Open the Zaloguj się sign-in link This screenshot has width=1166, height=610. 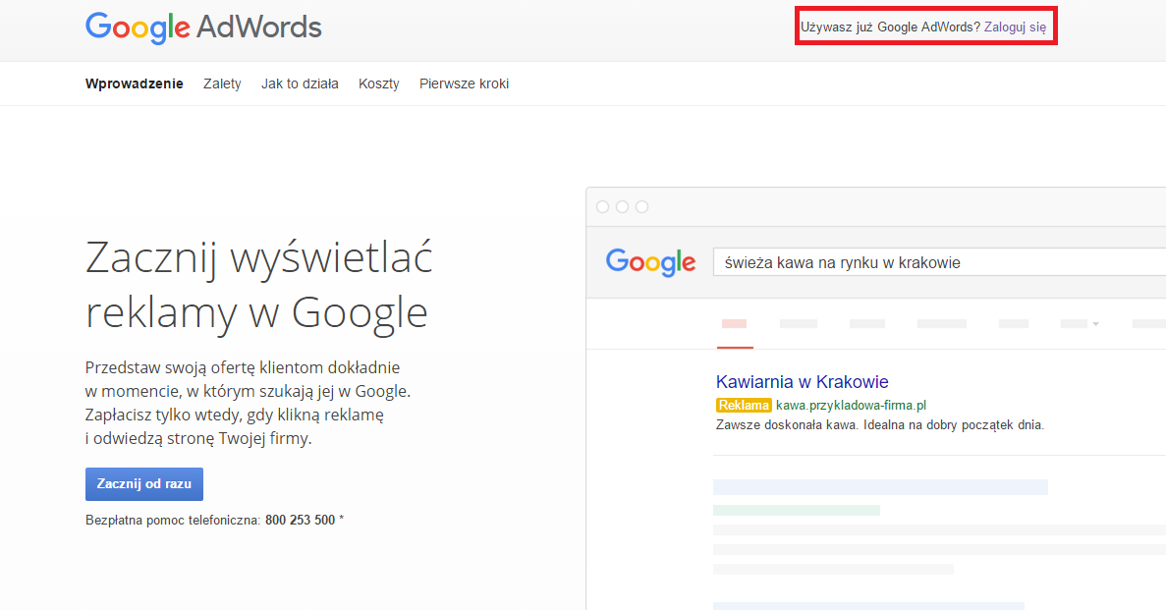(x=1015, y=28)
